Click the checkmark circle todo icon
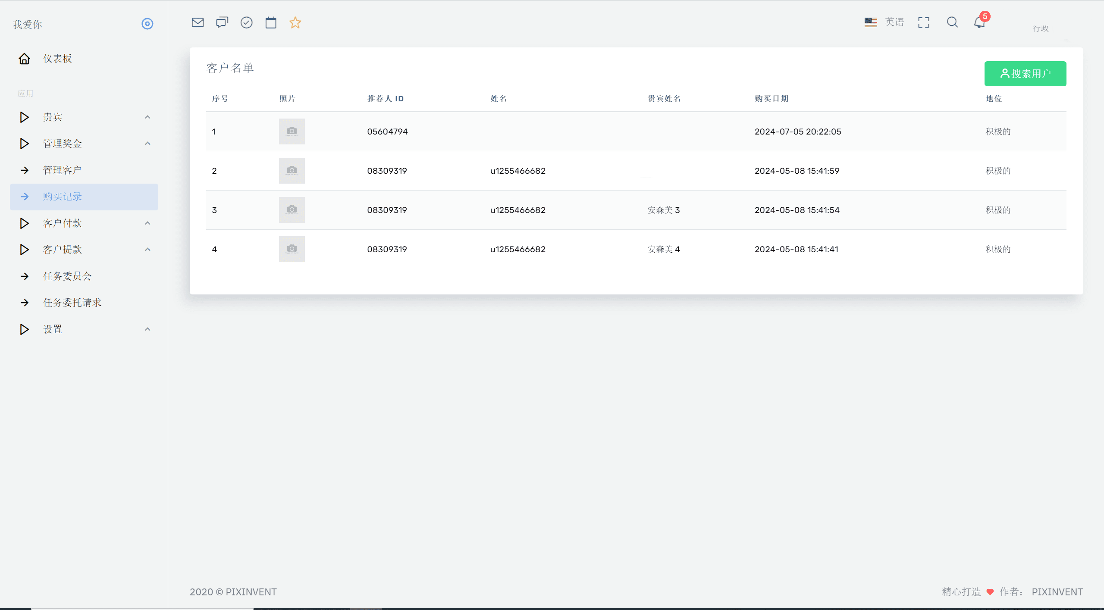 (x=246, y=22)
